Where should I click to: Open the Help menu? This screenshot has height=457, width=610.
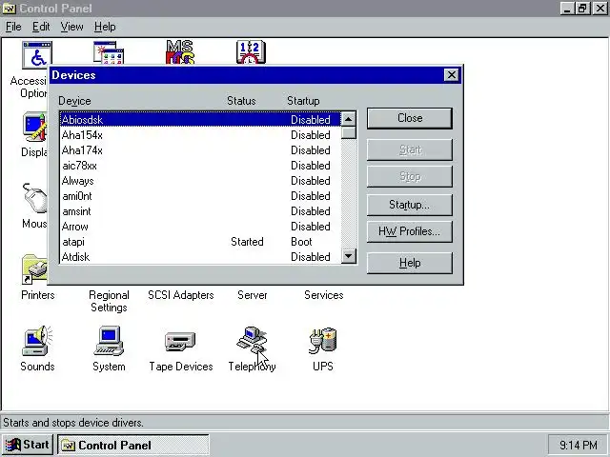105,27
